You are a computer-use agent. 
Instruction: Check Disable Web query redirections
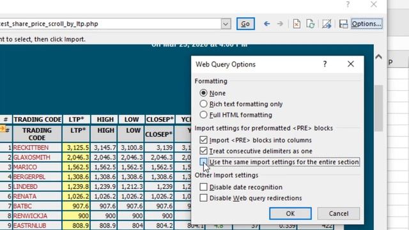pos(203,198)
